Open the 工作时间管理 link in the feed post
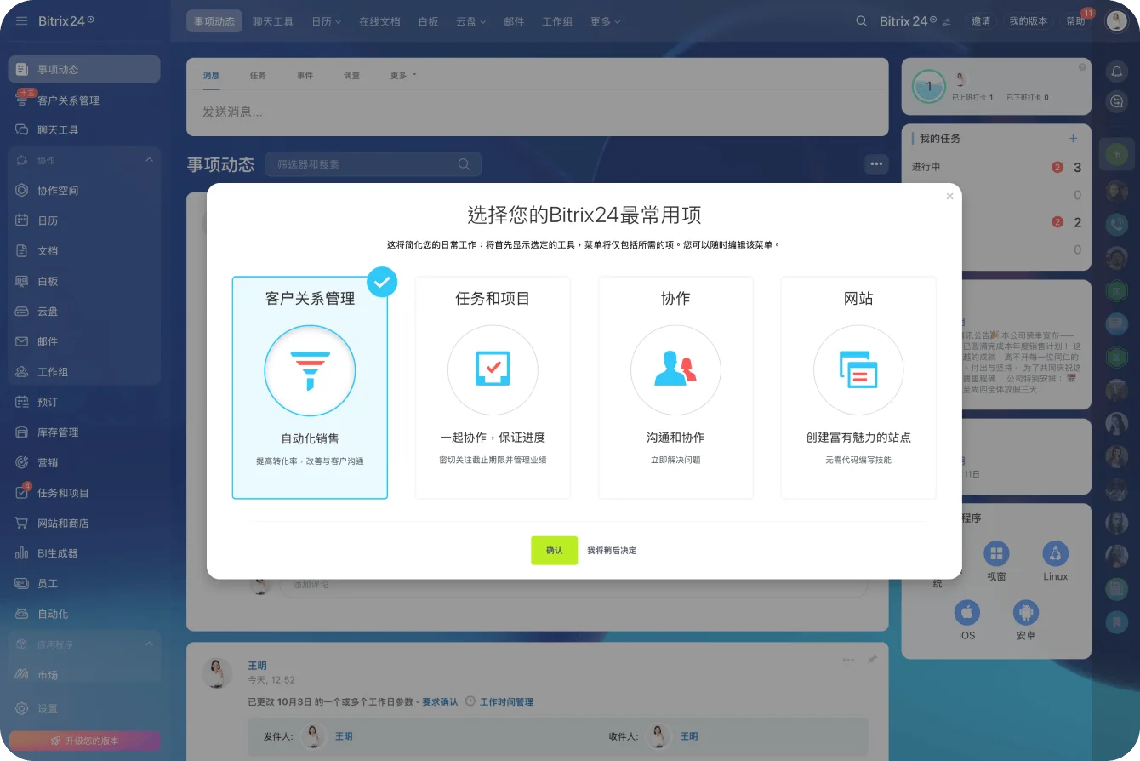This screenshot has height=761, width=1140. [506, 702]
